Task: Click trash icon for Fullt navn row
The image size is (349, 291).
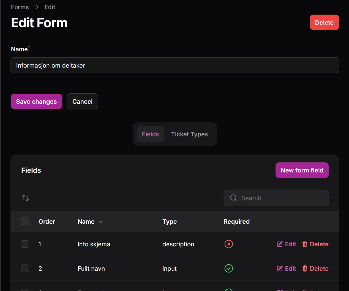Action: pos(305,268)
